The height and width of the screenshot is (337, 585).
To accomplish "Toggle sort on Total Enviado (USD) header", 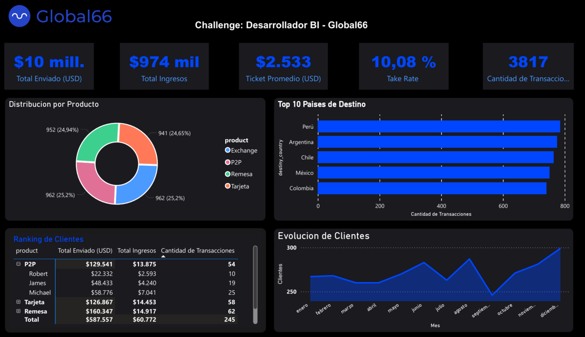I will (85, 250).
